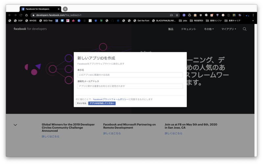Open the 特別研究II bookmark folder
This screenshot has width=263, height=164.
tap(196, 21)
